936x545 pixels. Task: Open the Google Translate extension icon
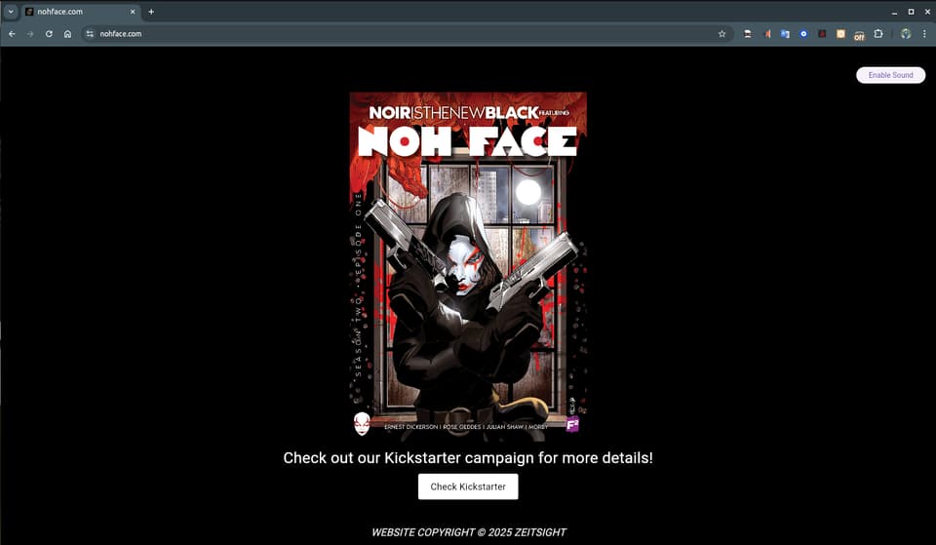tap(785, 34)
